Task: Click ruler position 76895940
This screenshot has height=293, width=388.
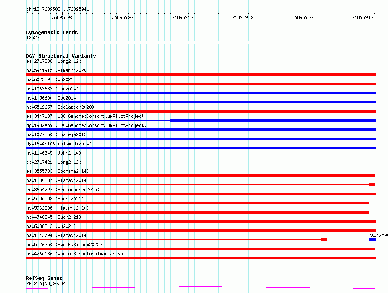Action: pos(363,17)
